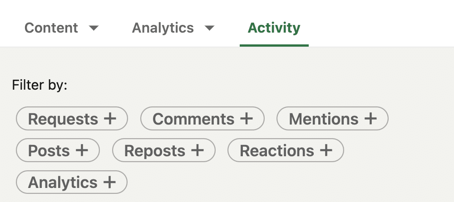This screenshot has height=202, width=454.
Task: Select the Analytics filter chip label
Action: coord(63,183)
